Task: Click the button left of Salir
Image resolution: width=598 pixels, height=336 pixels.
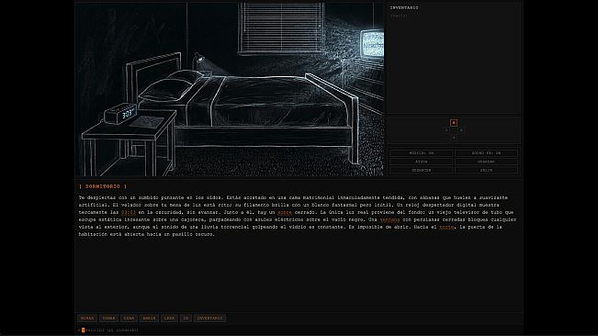Action: [422, 170]
